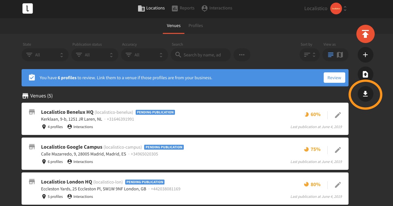This screenshot has height=206, width=393.
Task: Edit Localistico Benelux HQ with pencil icon
Action: click(338, 115)
